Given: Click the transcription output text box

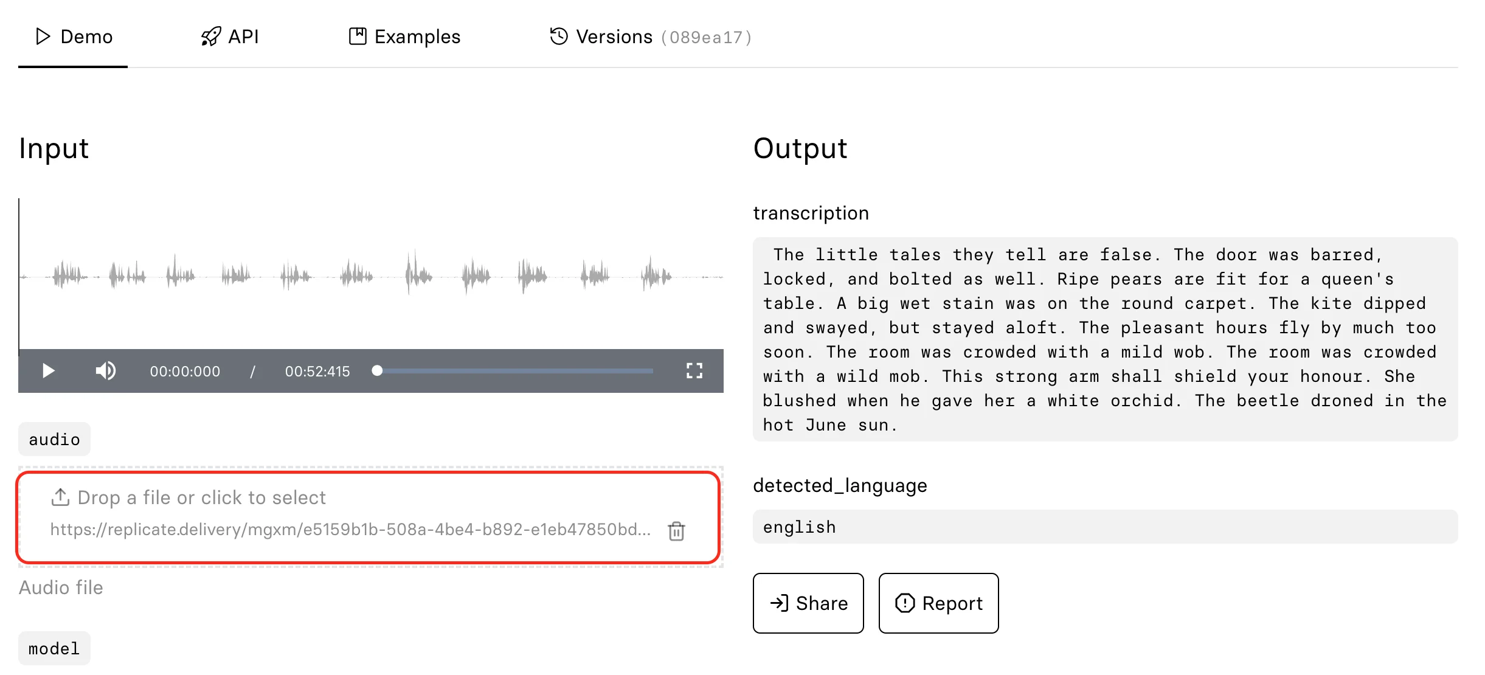Looking at the screenshot, I should 1105,339.
